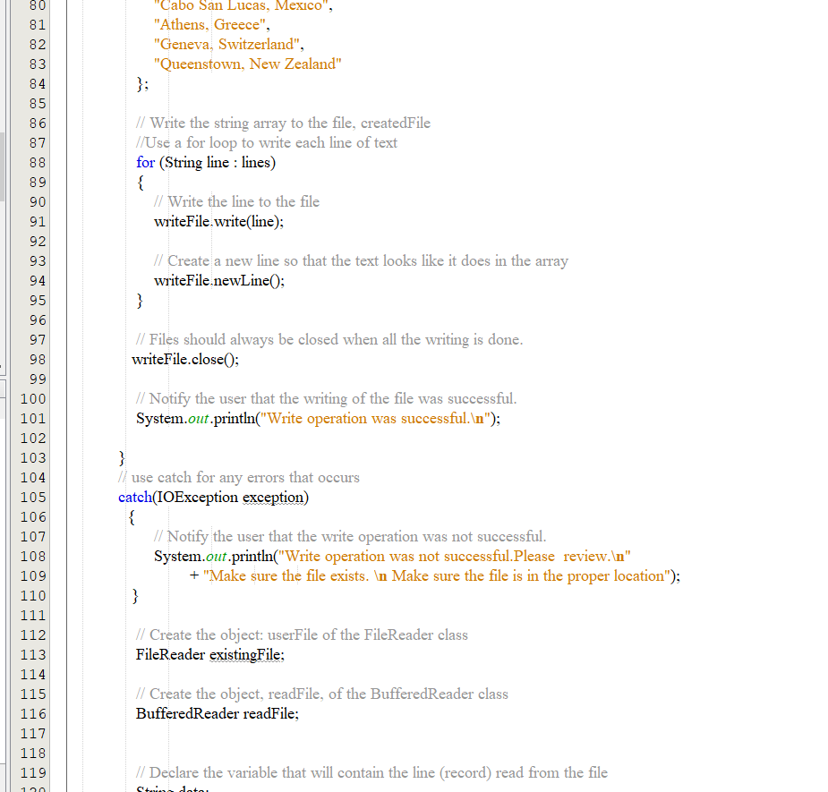This screenshot has width=828, height=792.
Task: Click the "Queenstown, New Zealand" string
Action: (x=247, y=64)
